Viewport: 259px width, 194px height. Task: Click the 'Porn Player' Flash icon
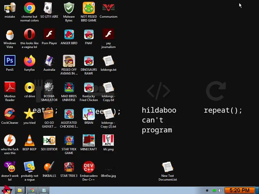(49, 34)
